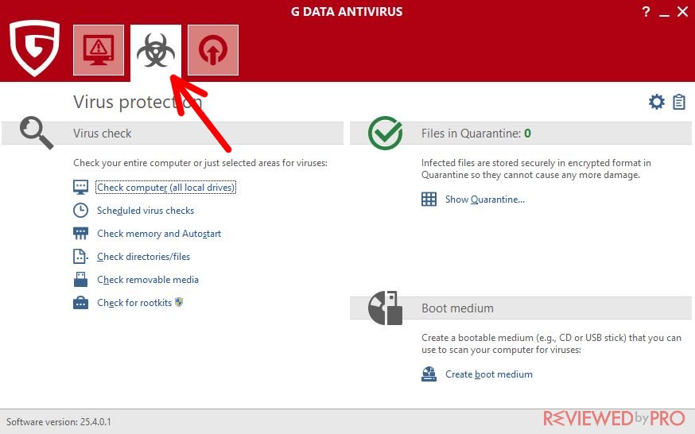Click the document icon for directories/files
Image resolution: width=695 pixels, height=434 pixels.
(x=80, y=257)
